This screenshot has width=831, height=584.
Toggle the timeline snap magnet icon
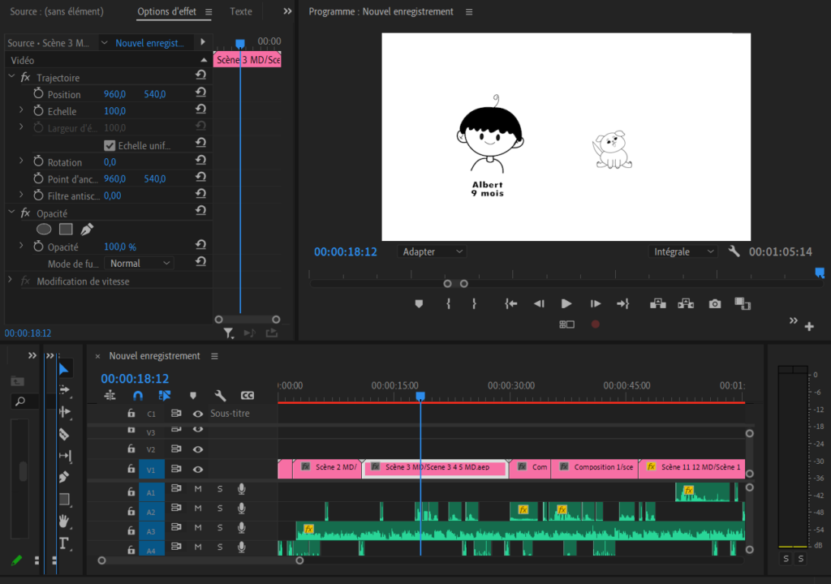138,396
